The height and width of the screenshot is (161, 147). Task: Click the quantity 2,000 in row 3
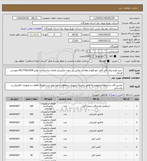coord(31,122)
